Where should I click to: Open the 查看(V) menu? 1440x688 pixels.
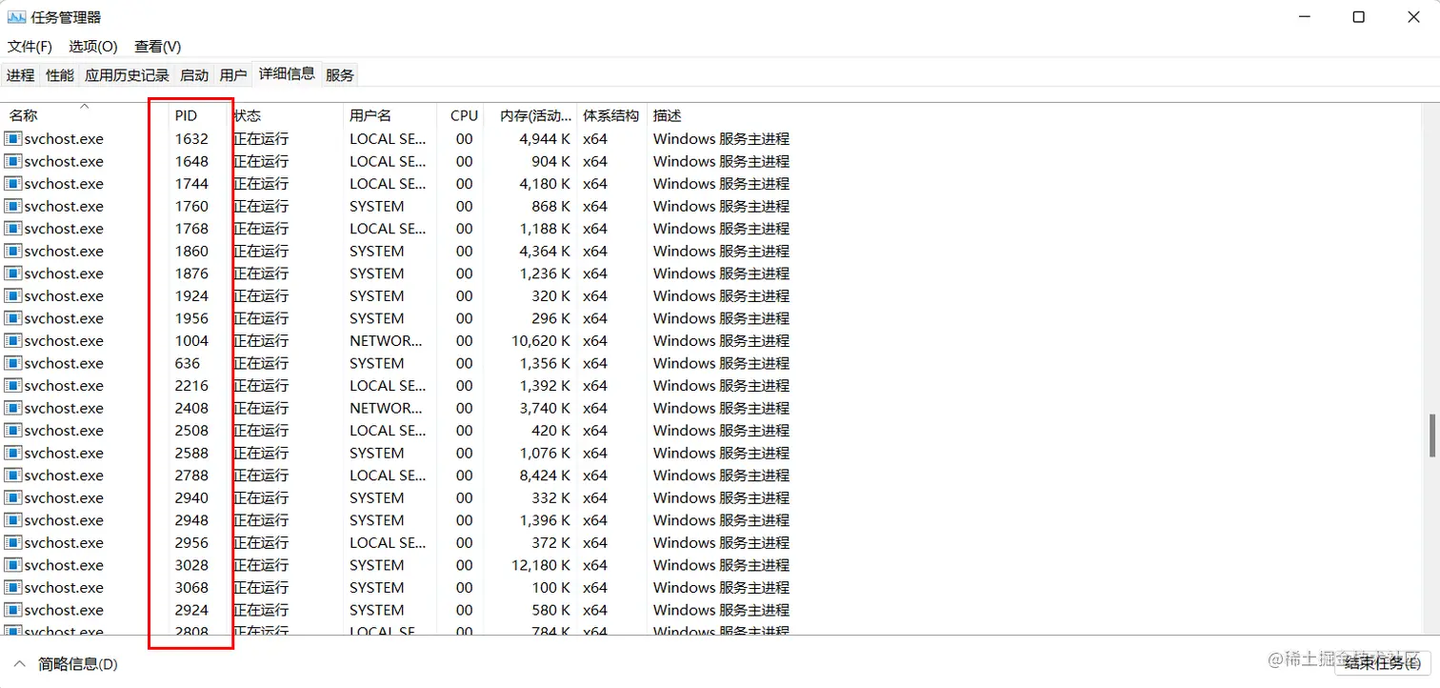tap(157, 46)
